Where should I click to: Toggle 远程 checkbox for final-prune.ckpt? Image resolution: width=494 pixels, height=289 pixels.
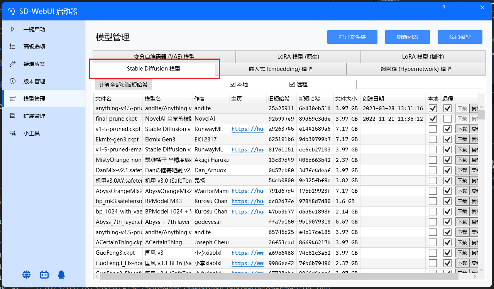(448, 119)
